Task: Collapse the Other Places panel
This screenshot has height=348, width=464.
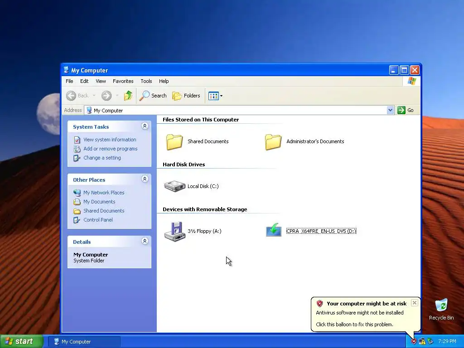Action: (145, 179)
